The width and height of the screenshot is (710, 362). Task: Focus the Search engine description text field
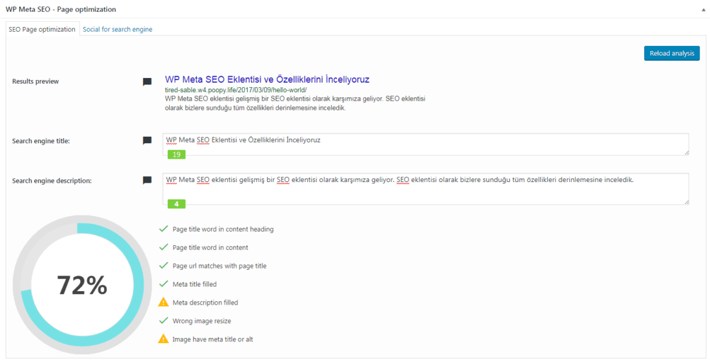pos(425,188)
